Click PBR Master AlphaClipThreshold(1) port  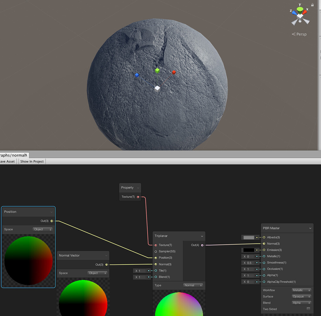pyautogui.click(x=264, y=282)
